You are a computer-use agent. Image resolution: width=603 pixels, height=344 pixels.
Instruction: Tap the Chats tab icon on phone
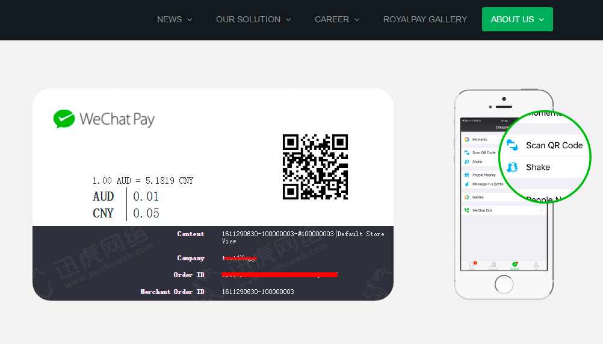[472, 264]
